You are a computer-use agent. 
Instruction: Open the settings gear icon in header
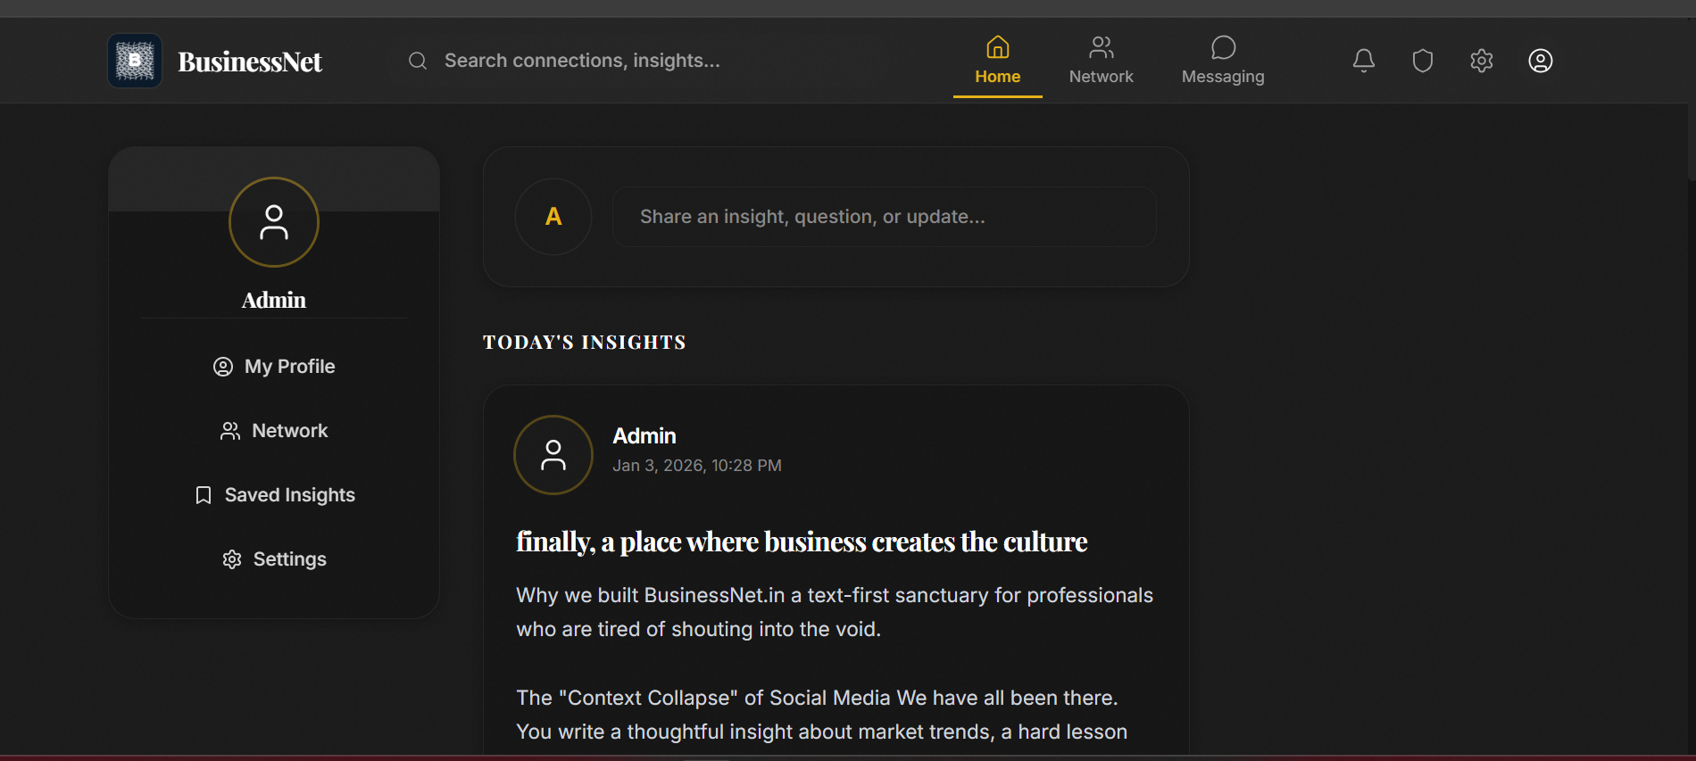(x=1482, y=61)
